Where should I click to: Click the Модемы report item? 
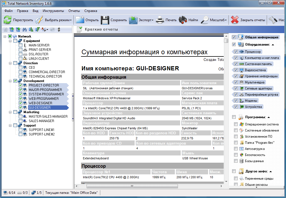pos(251,101)
